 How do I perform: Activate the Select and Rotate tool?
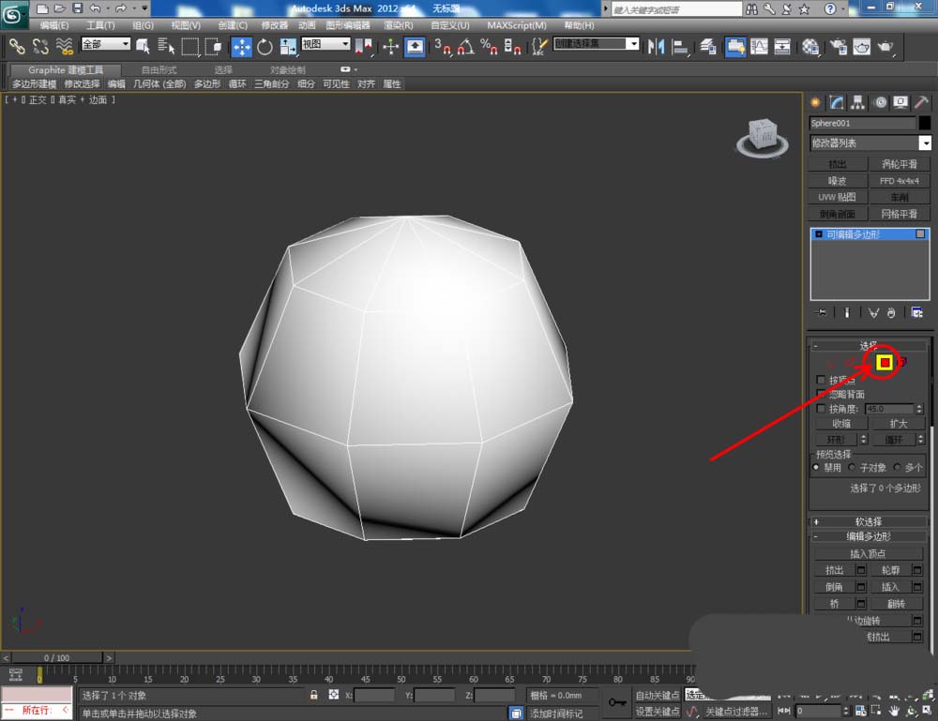point(265,46)
